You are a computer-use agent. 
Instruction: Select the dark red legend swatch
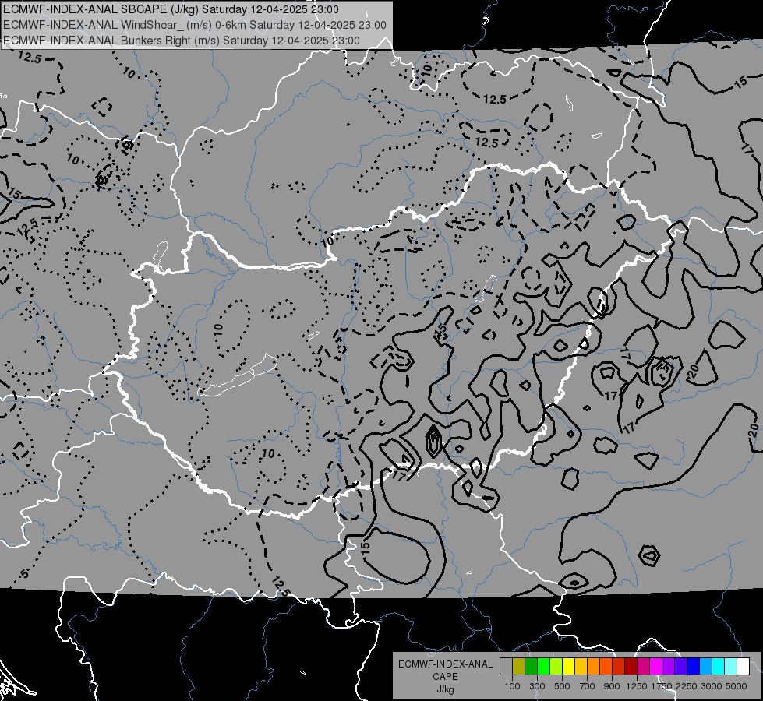(631, 667)
